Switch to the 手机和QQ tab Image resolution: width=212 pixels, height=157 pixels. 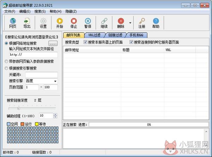136,35
